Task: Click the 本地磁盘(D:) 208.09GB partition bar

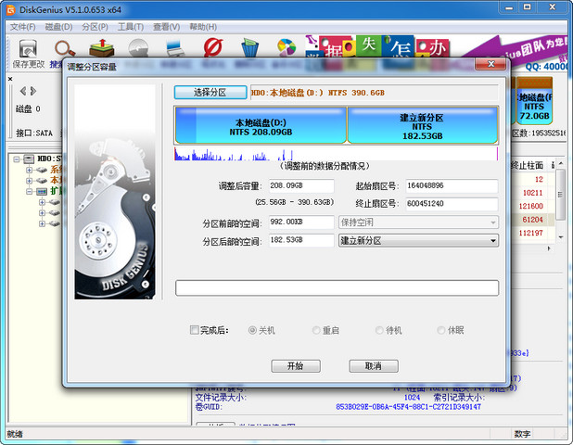Action: pyautogui.click(x=261, y=125)
